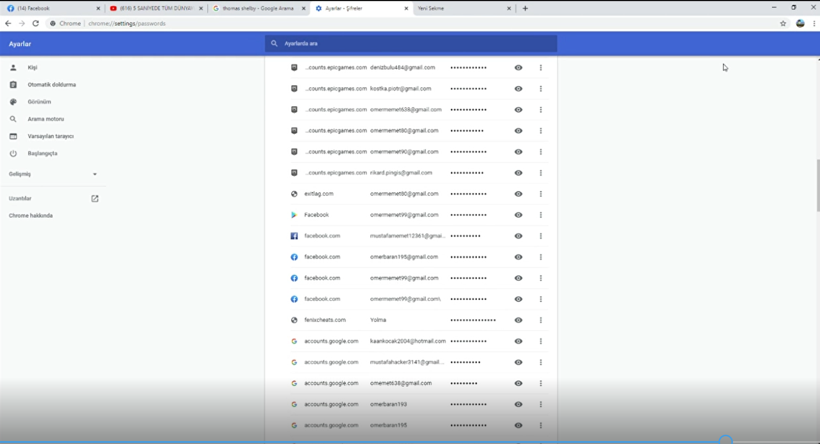The height and width of the screenshot is (444, 820).
Task: Close the Facebook browser tab
Action: (x=98, y=9)
